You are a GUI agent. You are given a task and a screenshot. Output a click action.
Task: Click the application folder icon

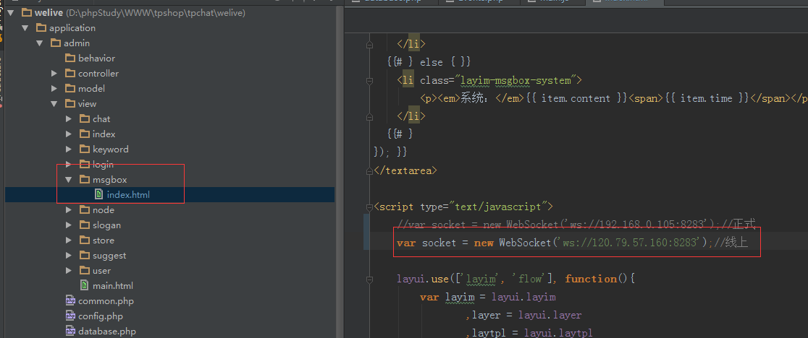click(x=41, y=28)
